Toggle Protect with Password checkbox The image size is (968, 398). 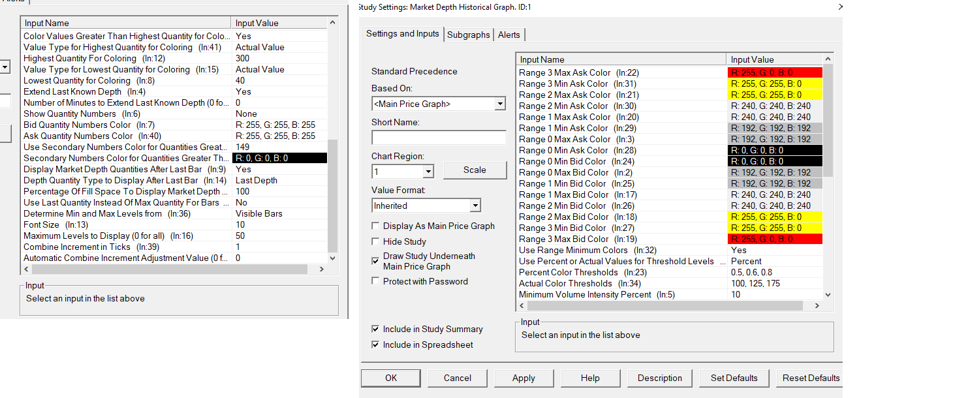(x=375, y=281)
